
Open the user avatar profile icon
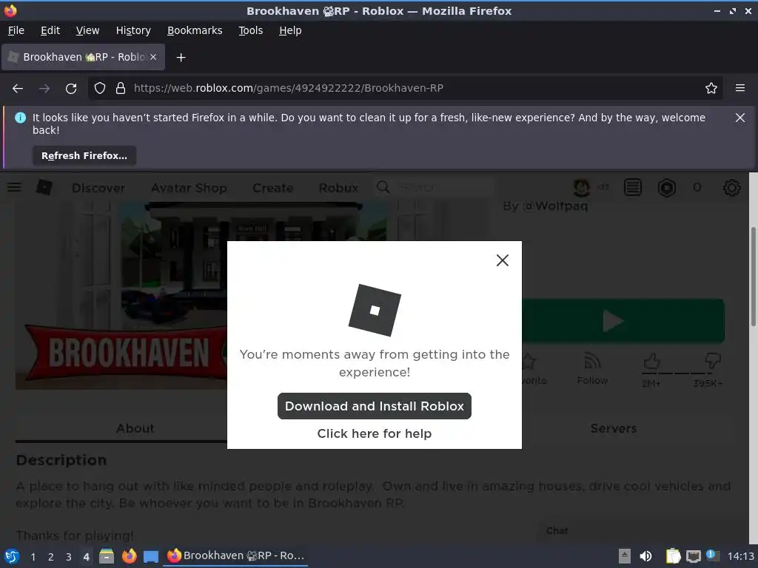pos(582,187)
